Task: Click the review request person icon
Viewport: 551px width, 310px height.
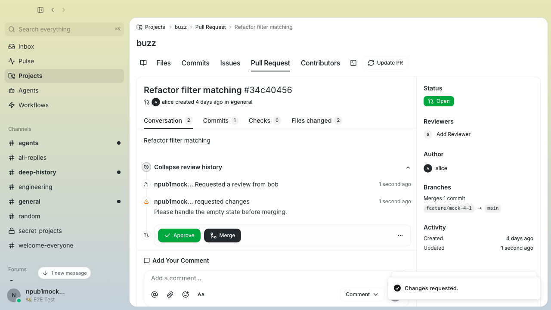Action: [146, 184]
